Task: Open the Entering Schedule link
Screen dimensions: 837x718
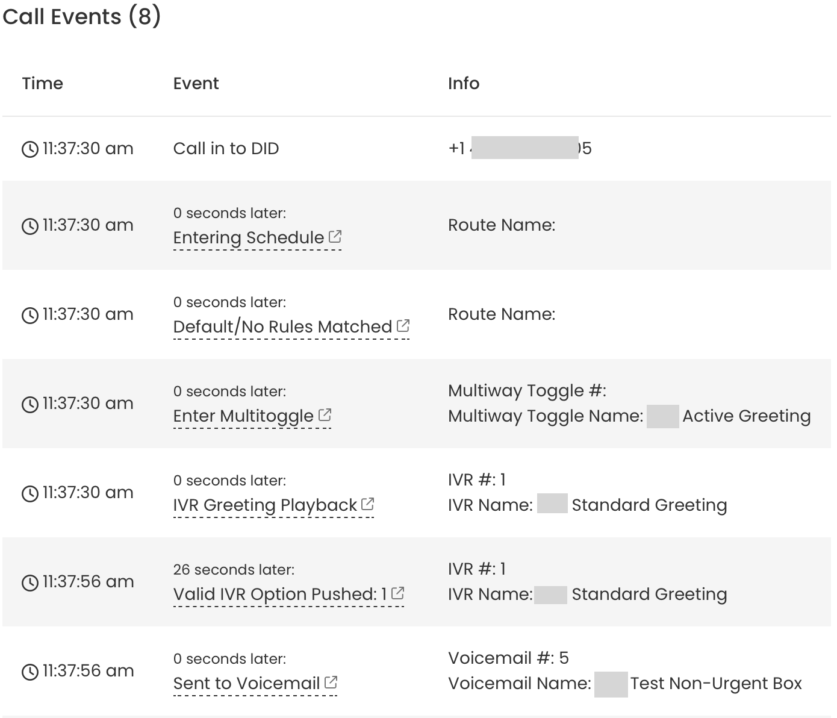Action: click(x=249, y=237)
